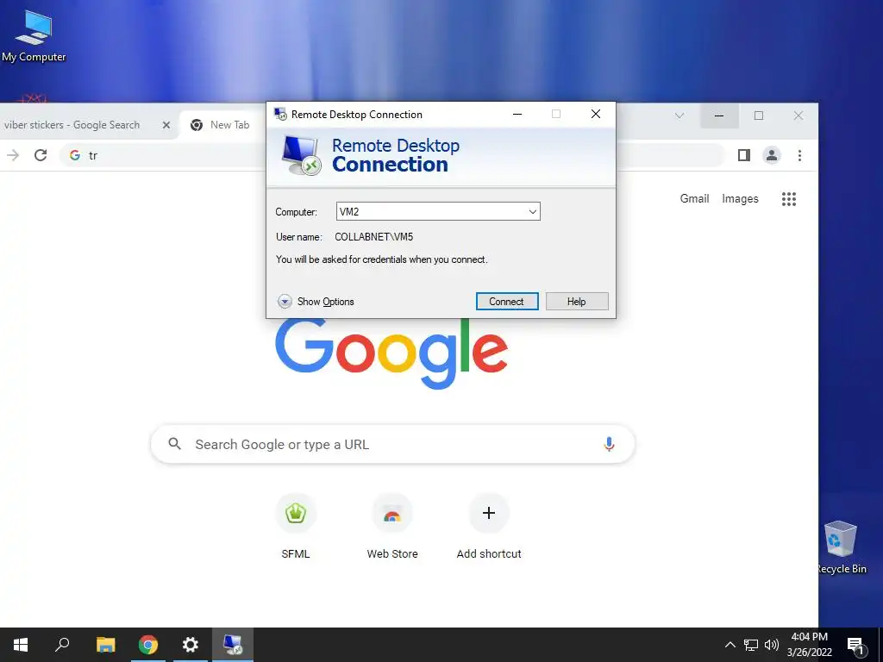Click the search magnifier in Google box
Image resolution: width=883 pixels, height=662 pixels.
tap(174, 444)
